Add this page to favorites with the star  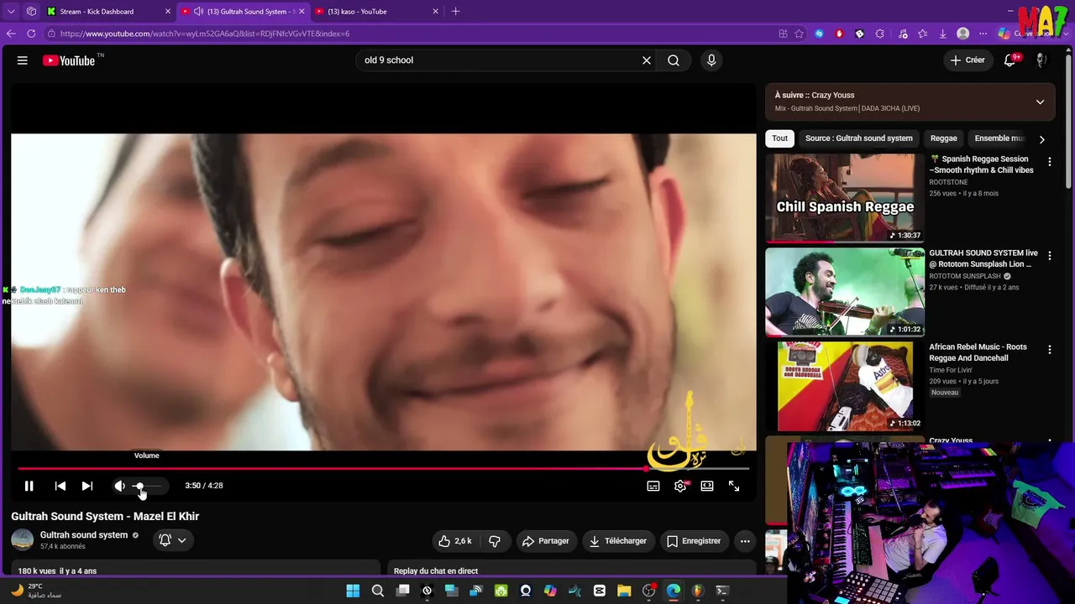pos(799,34)
